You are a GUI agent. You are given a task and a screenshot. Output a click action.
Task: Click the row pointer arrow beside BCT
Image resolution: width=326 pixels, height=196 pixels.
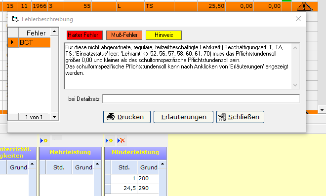tap(12, 42)
